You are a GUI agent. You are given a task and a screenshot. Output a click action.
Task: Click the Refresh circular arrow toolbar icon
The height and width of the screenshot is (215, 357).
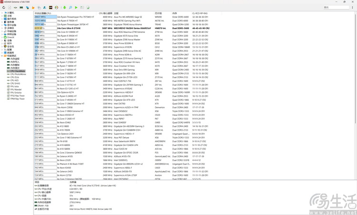coord(4,8)
